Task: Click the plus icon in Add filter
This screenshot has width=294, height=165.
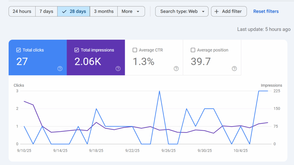Action: (x=216, y=11)
